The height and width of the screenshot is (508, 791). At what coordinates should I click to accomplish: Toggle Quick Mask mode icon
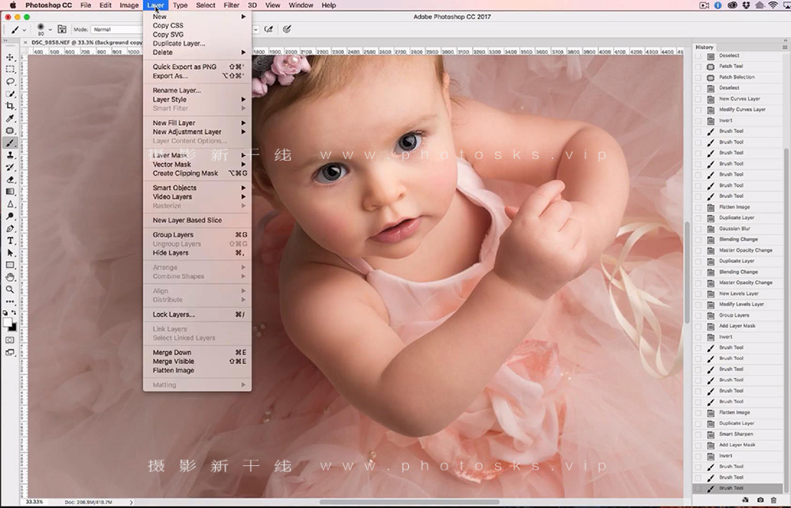(x=10, y=340)
